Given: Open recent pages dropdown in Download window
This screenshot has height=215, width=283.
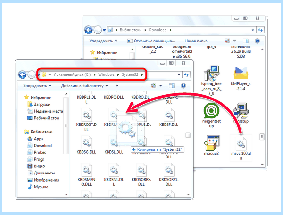Looking at the screenshot, I should tap(104, 30).
